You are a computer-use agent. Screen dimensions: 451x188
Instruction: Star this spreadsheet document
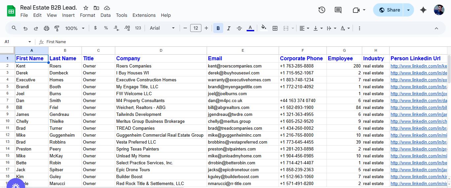86,8
